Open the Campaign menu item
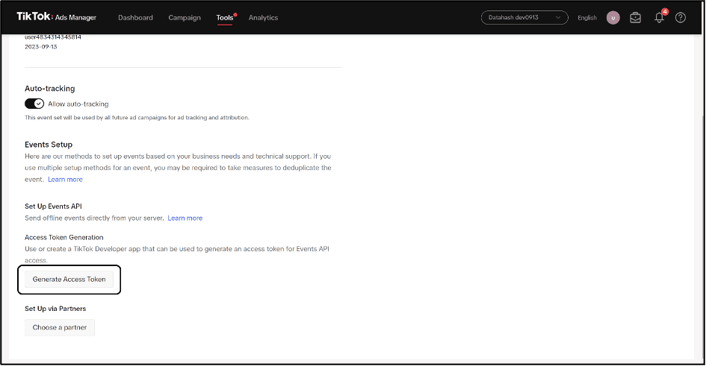The width and height of the screenshot is (706, 366). [x=185, y=18]
